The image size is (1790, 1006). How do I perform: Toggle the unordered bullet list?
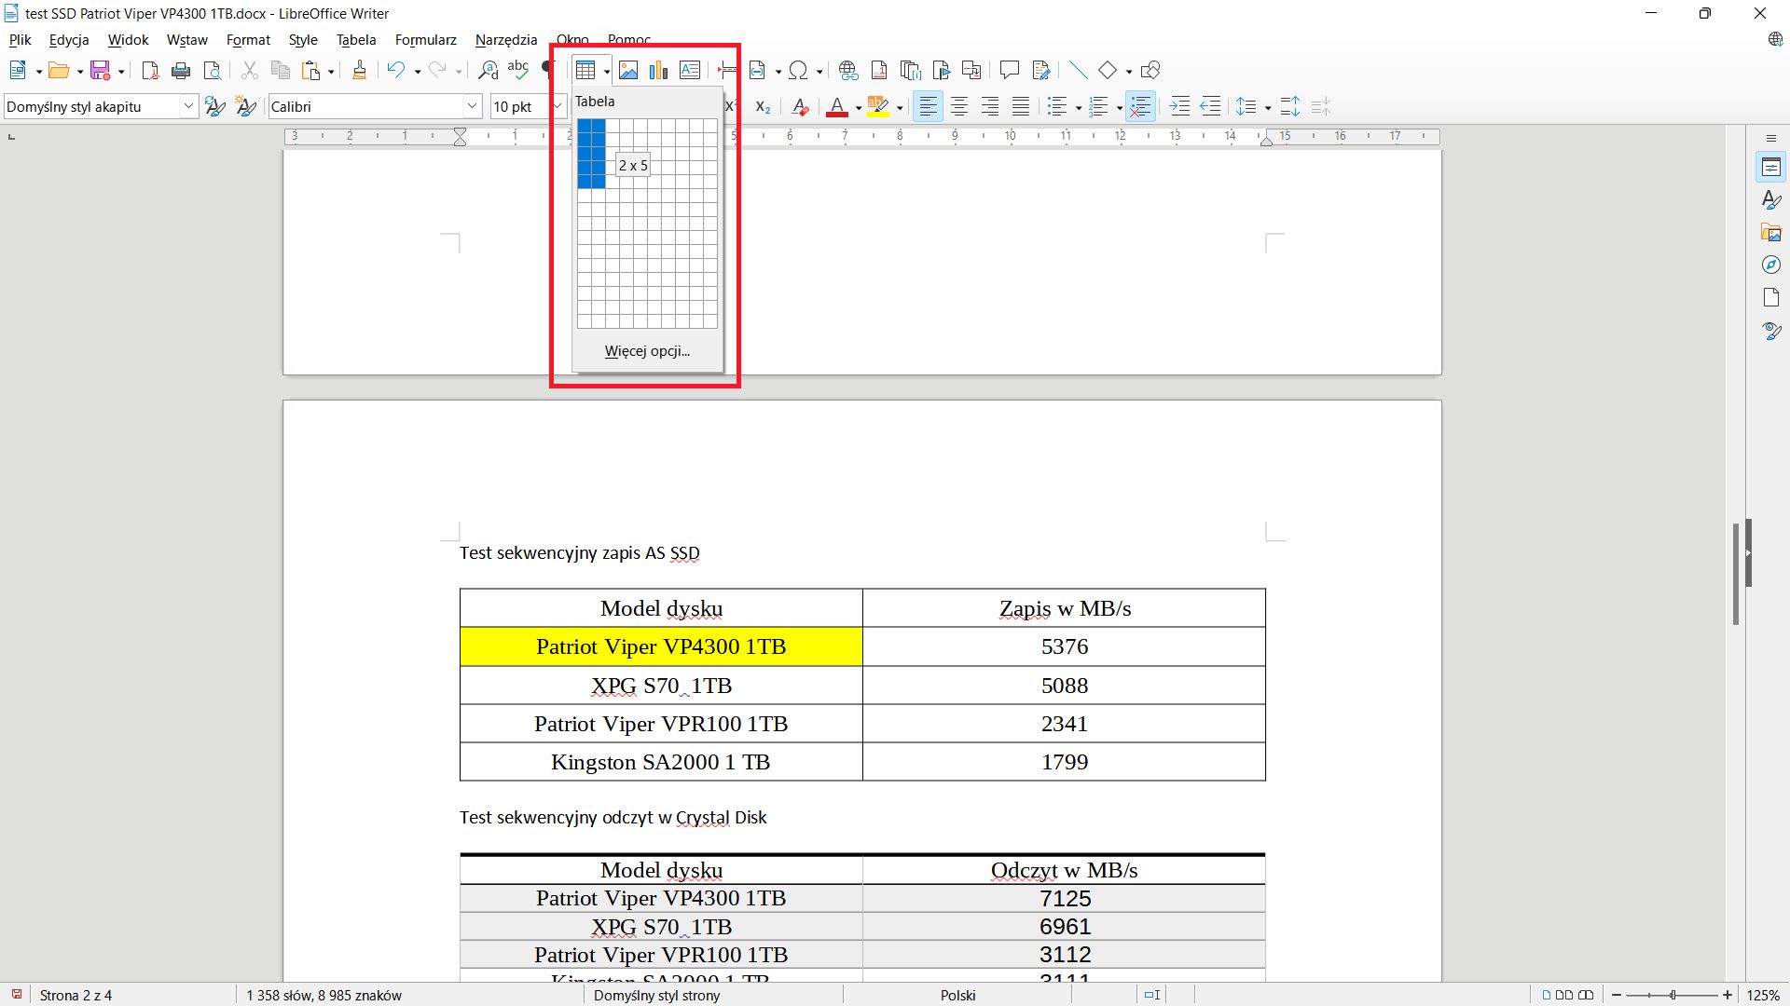[x=1058, y=106]
